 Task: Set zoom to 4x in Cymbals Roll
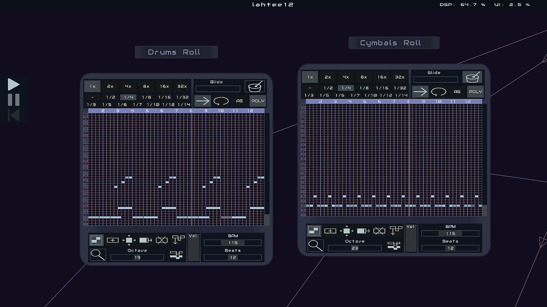(346, 77)
